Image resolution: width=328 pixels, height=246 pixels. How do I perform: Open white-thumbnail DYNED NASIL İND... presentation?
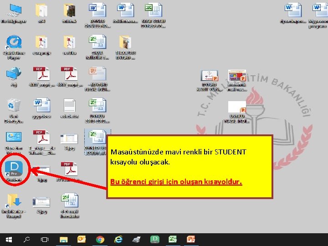pos(237,107)
